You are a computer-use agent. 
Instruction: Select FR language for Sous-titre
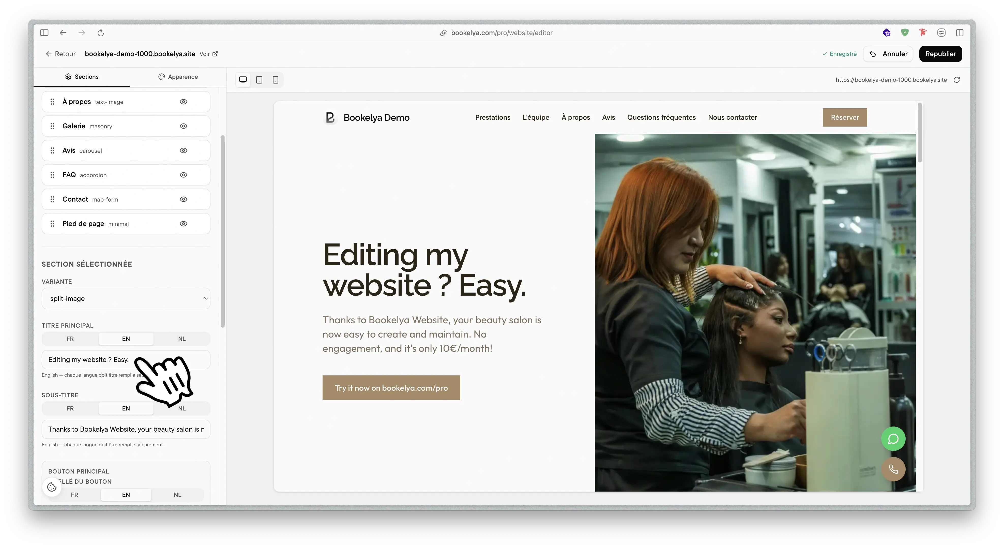click(x=70, y=408)
